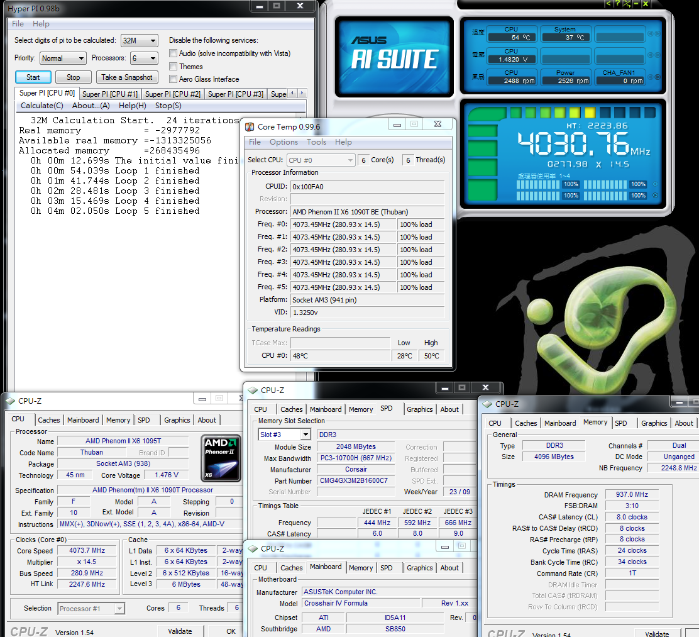The width and height of the screenshot is (699, 637).
Task: Open Caches tab in leftmost CPU-Z window
Action: click(48, 420)
